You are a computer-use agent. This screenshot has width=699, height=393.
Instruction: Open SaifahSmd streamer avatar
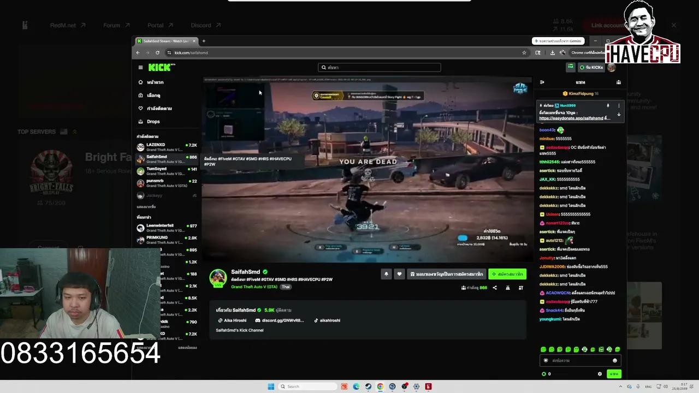pyautogui.click(x=218, y=277)
